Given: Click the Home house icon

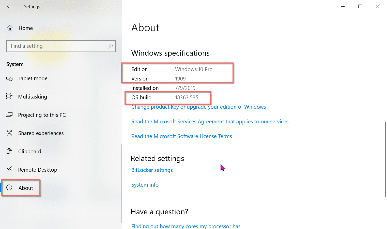Looking at the screenshot, I should (9, 28).
